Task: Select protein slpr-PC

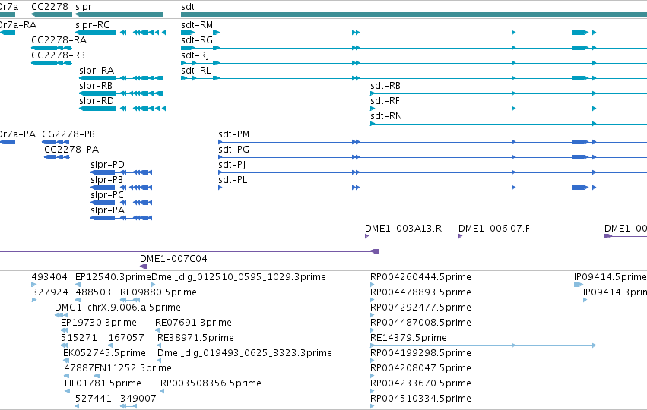Action: 107,195
